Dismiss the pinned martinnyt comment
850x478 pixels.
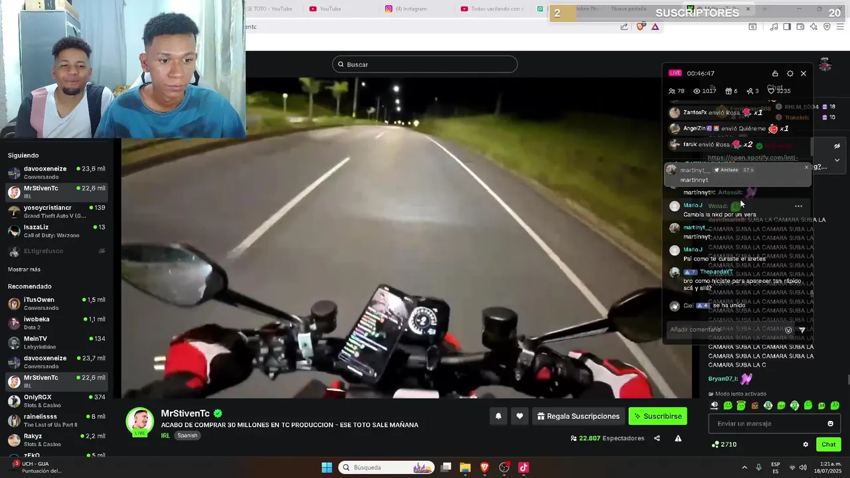click(807, 167)
